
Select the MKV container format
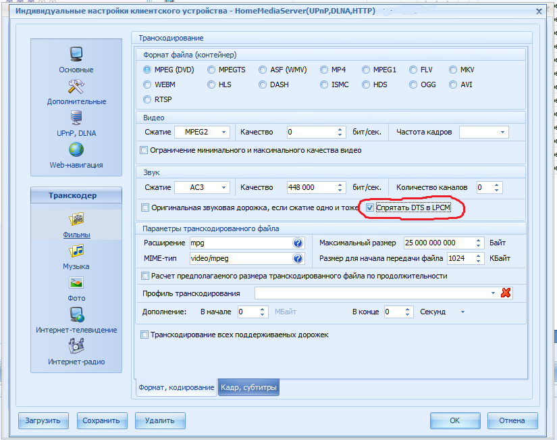[x=454, y=70]
